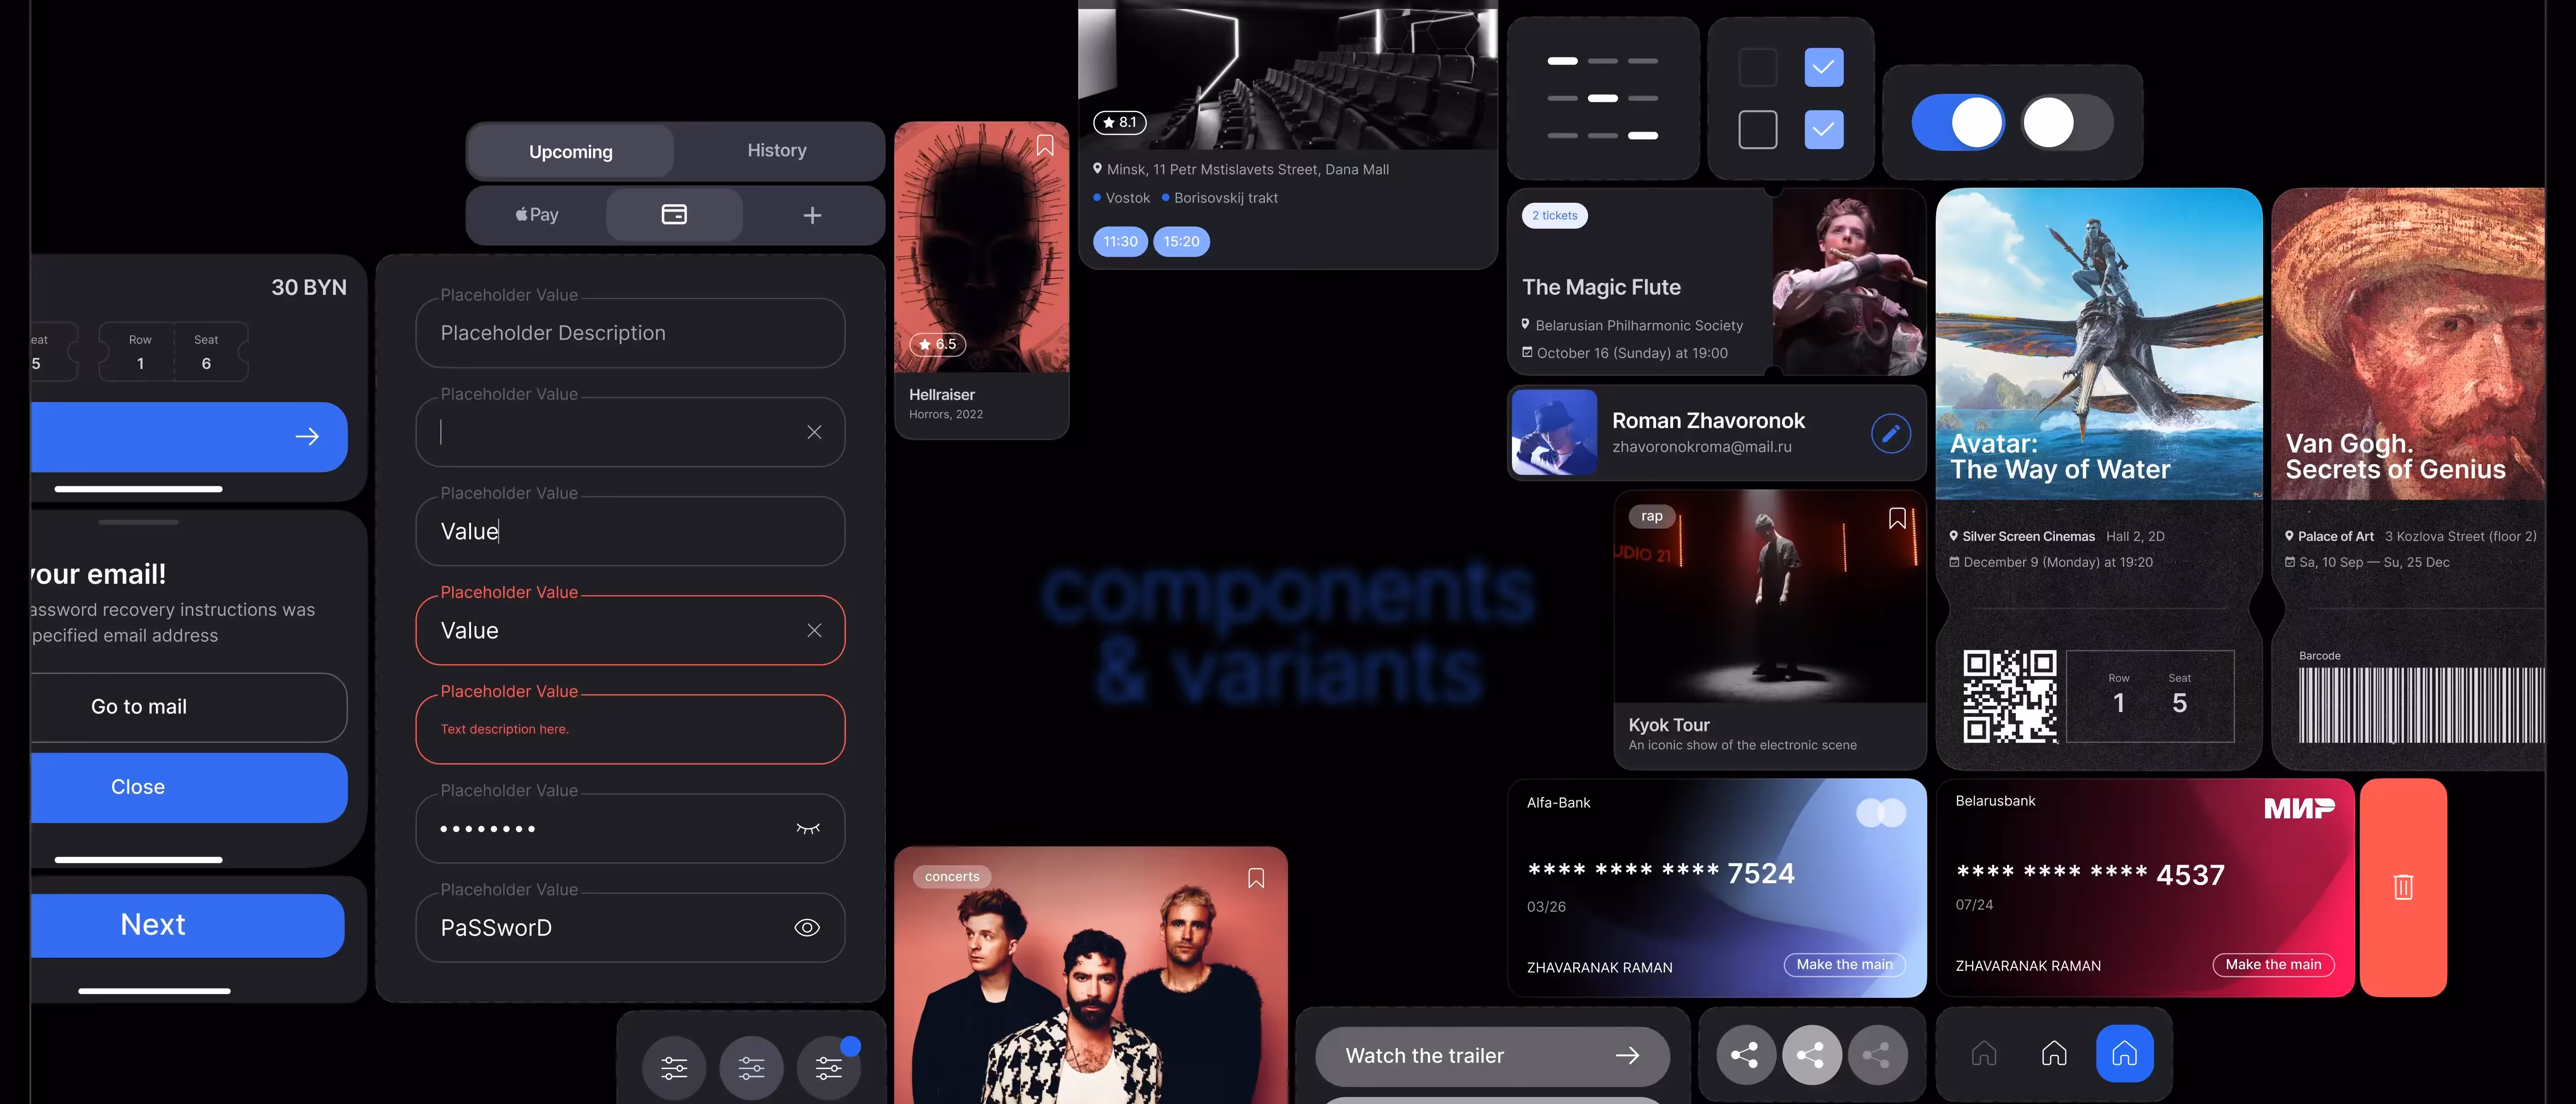This screenshot has height=1104, width=2576.
Task: Open the Kyok Tour event image
Action: coord(1770,597)
